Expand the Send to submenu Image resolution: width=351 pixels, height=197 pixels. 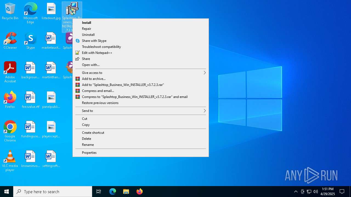[x=141, y=111]
